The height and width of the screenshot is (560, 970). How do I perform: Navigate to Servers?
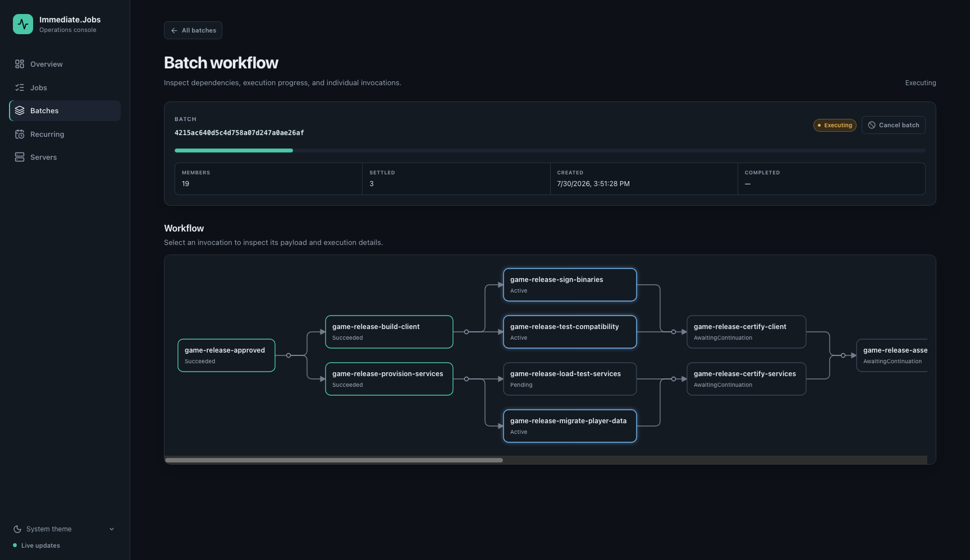pyautogui.click(x=65, y=157)
